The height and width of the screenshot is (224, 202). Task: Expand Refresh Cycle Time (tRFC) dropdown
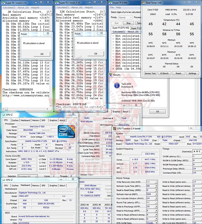point(156,186)
